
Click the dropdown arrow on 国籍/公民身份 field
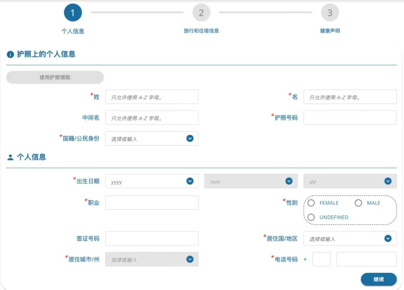[x=190, y=138]
